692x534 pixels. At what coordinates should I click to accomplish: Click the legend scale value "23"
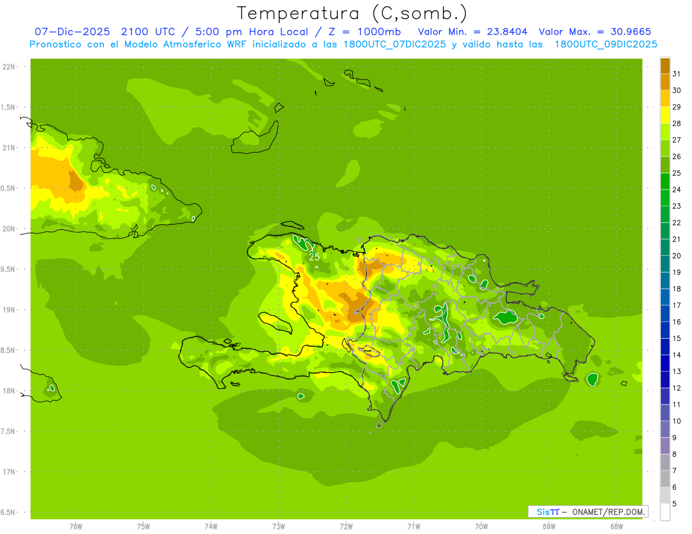676,206
